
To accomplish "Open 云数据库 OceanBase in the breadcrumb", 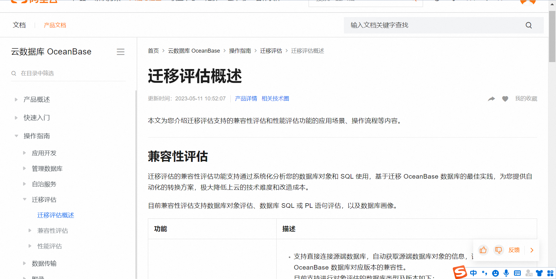I will [194, 51].
